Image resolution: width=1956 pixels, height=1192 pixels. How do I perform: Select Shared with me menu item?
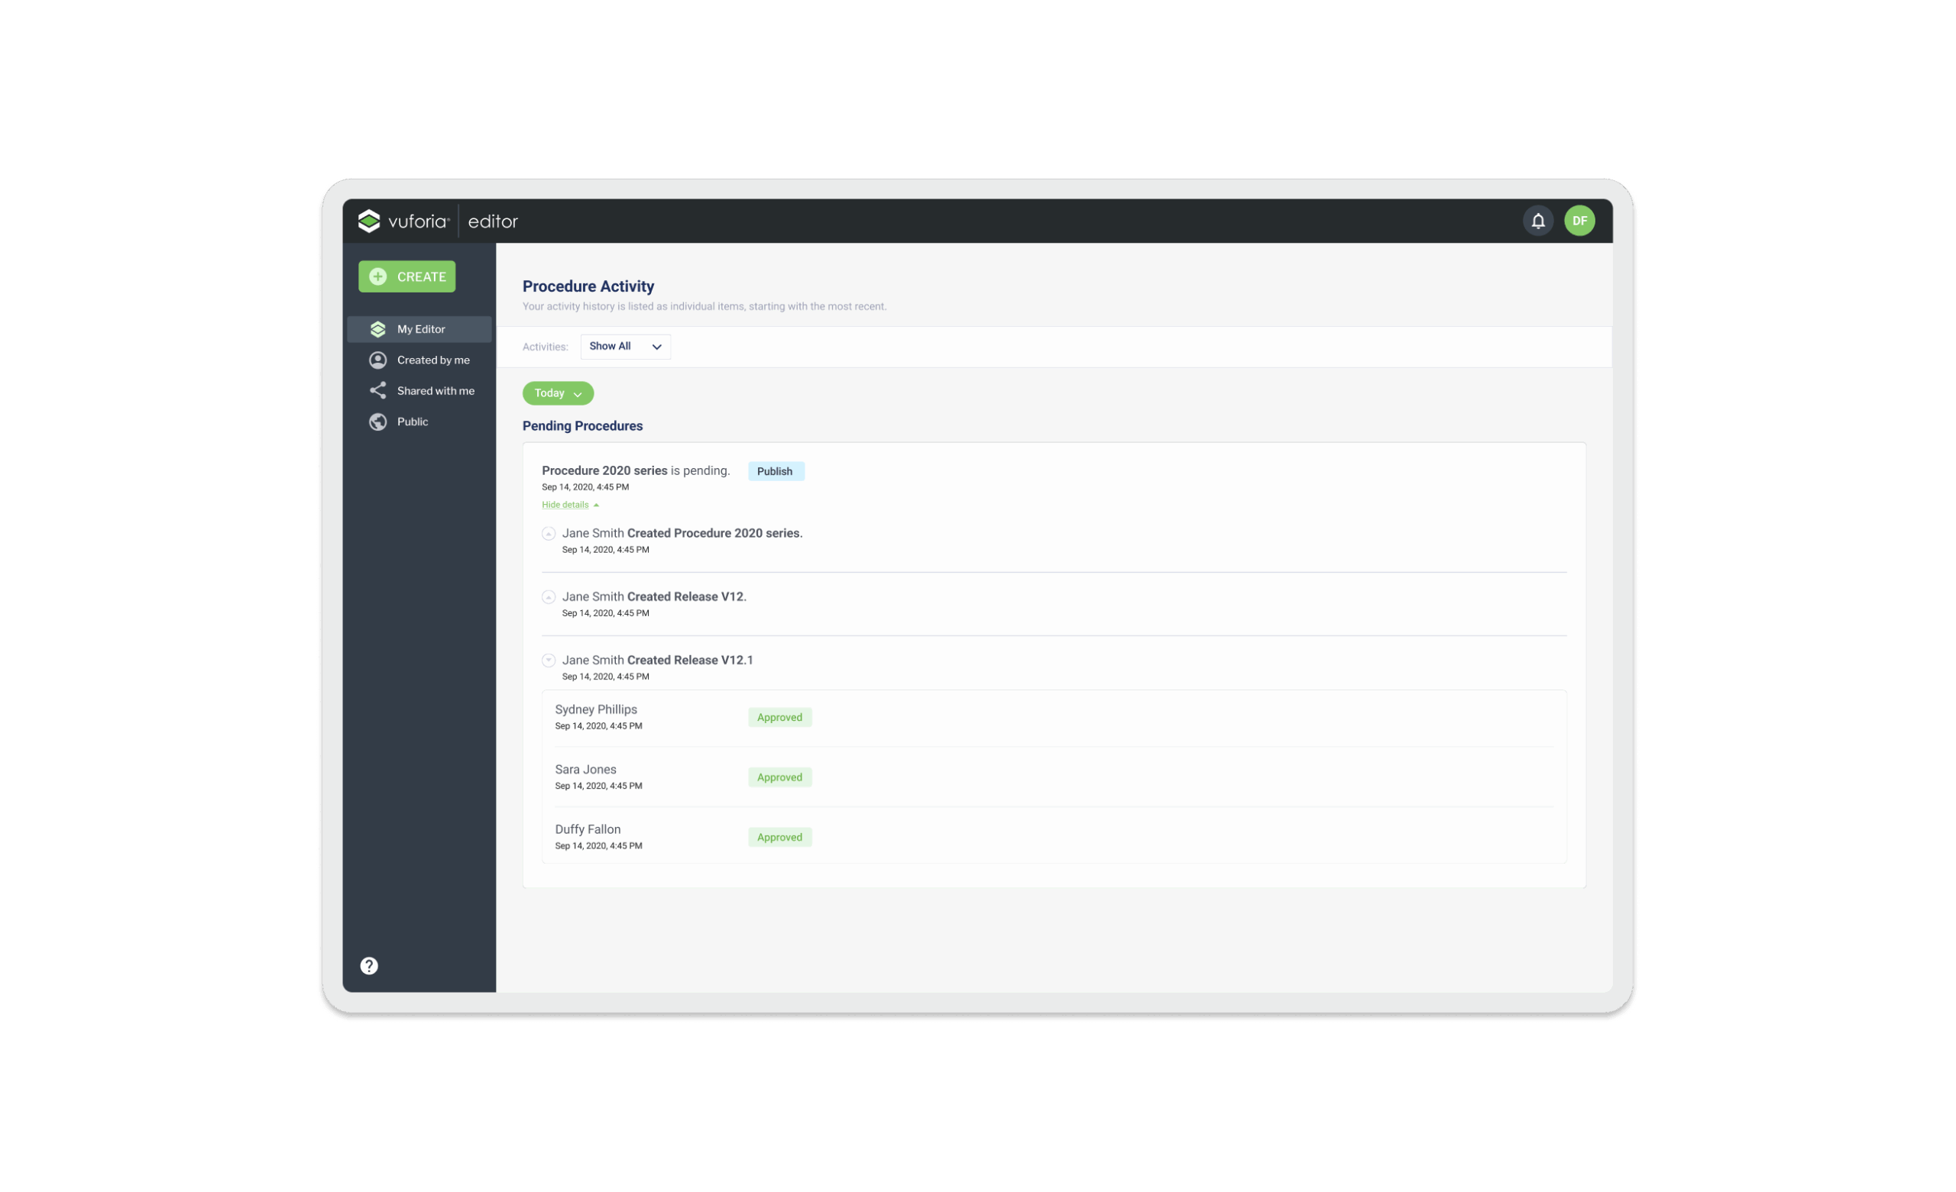click(435, 390)
